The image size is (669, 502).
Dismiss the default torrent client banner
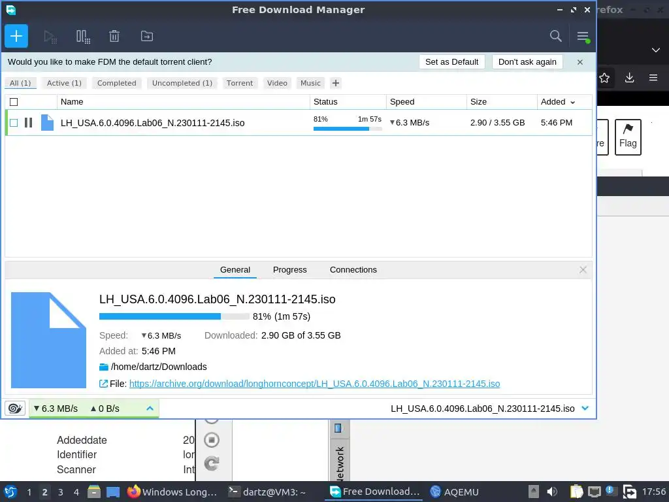(x=580, y=62)
